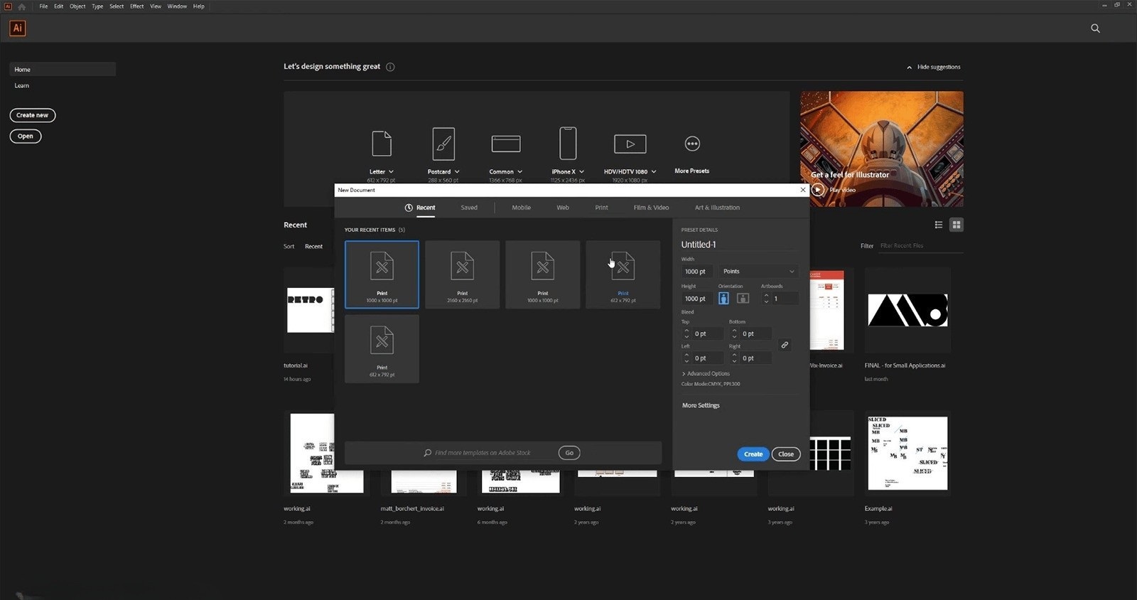Click the search magnifier icon
Image resolution: width=1137 pixels, height=600 pixels.
coord(1095,28)
